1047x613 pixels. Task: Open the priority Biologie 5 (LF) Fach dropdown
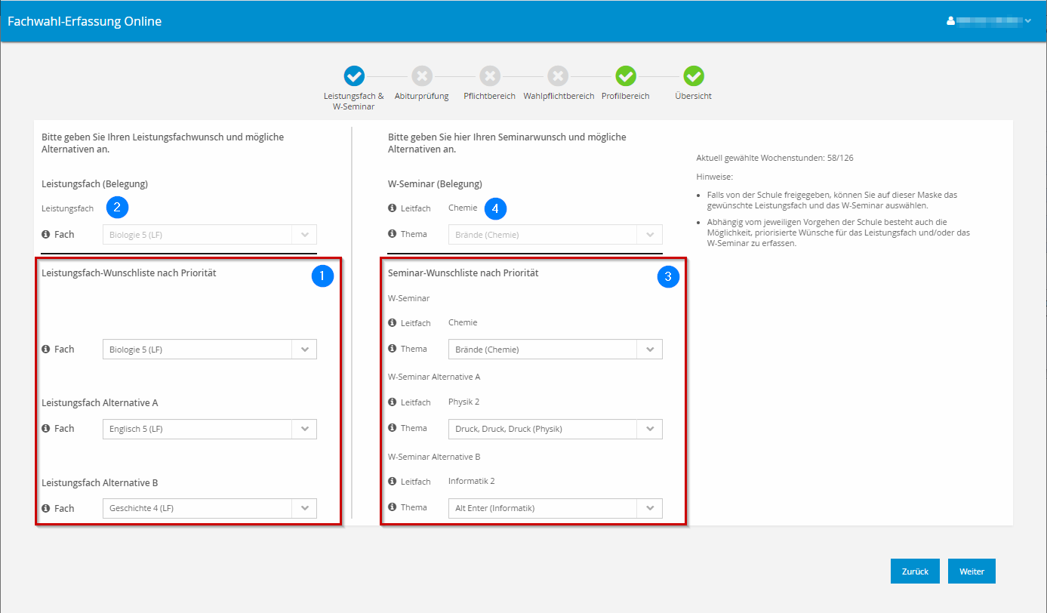[210, 350]
